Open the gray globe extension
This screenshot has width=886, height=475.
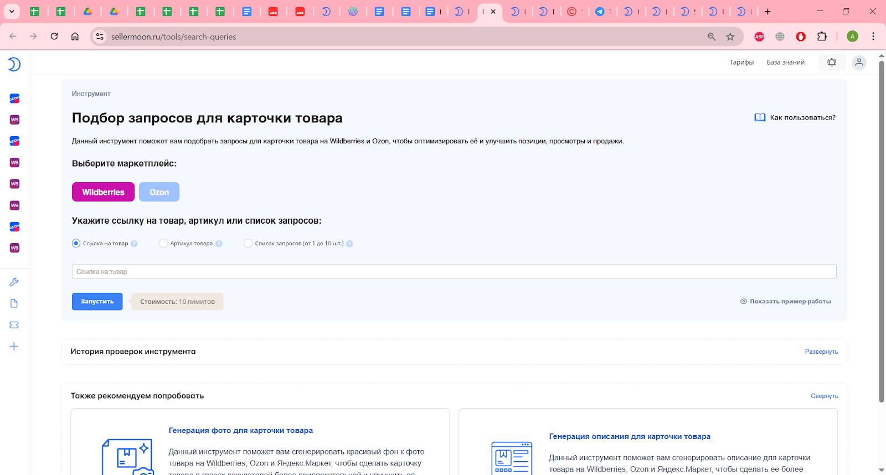[x=780, y=37]
